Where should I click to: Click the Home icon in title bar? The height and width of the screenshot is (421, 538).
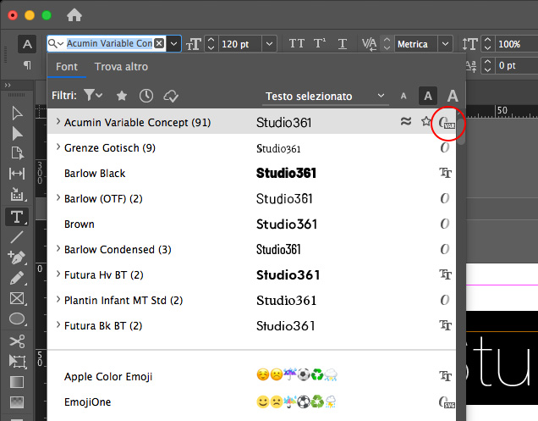[x=74, y=15]
